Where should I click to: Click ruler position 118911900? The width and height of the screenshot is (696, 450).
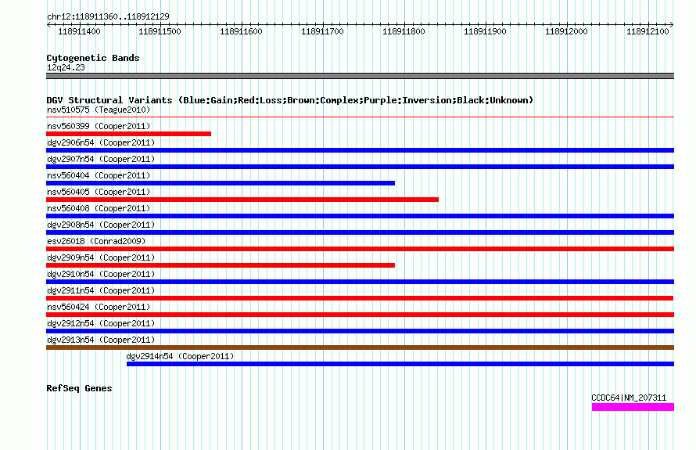485,31
